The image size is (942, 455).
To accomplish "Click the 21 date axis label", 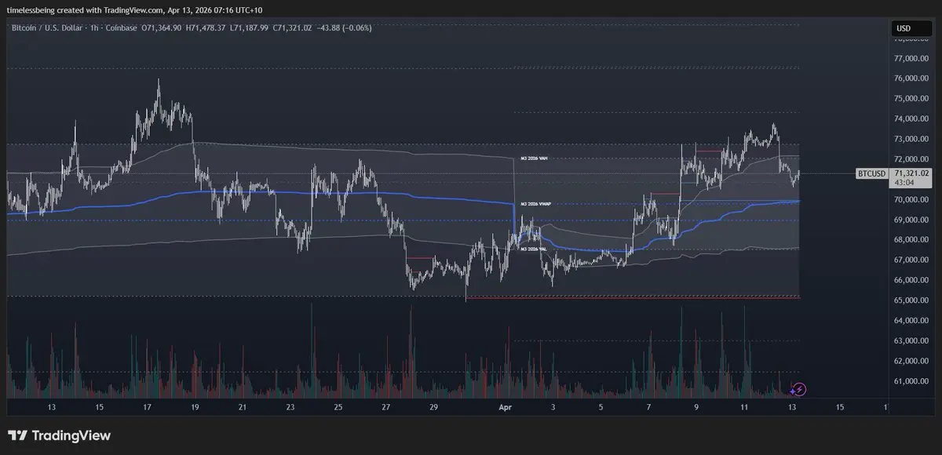I will (243, 408).
